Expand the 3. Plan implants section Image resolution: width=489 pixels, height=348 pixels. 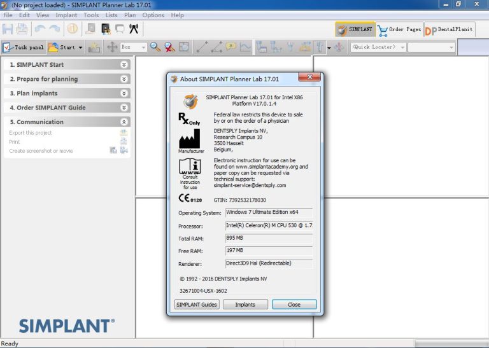[67, 93]
